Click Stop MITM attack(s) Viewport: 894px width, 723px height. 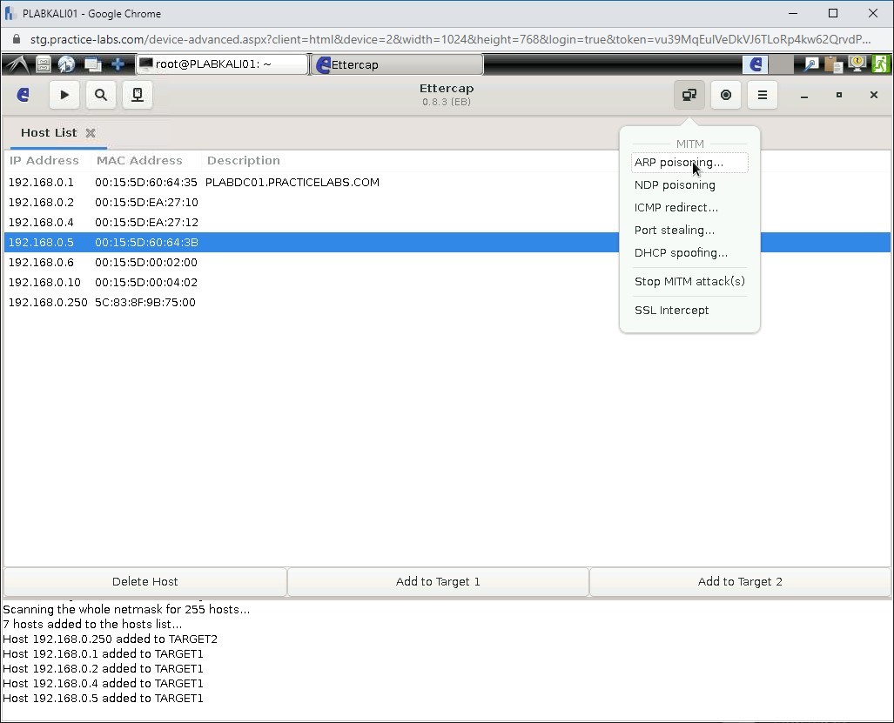tap(689, 281)
